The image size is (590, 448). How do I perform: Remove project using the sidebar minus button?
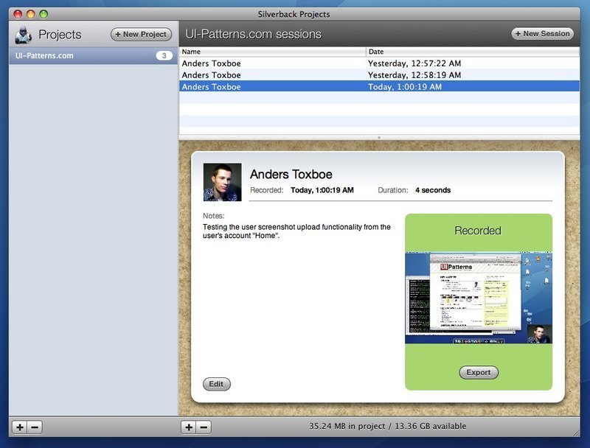click(35, 427)
